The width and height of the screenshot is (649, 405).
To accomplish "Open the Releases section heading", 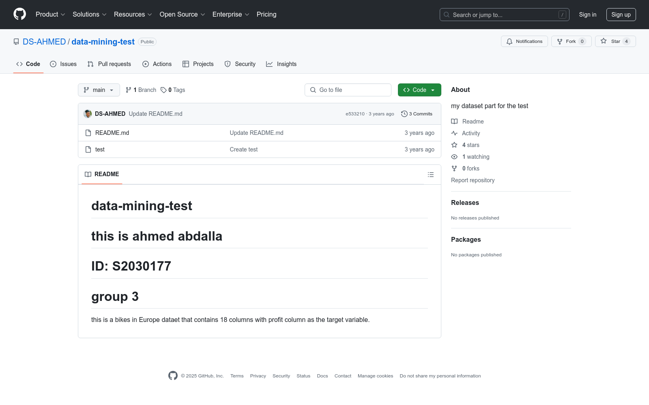I will pos(465,202).
